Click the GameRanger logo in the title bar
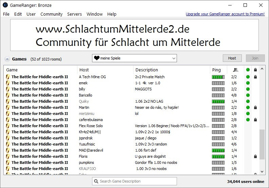Screen dimensions: 269x188 (x=5, y=5)
